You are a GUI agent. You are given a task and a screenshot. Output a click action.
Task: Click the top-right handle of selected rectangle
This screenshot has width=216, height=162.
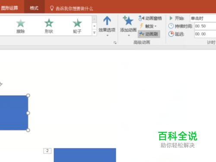(28, 95)
